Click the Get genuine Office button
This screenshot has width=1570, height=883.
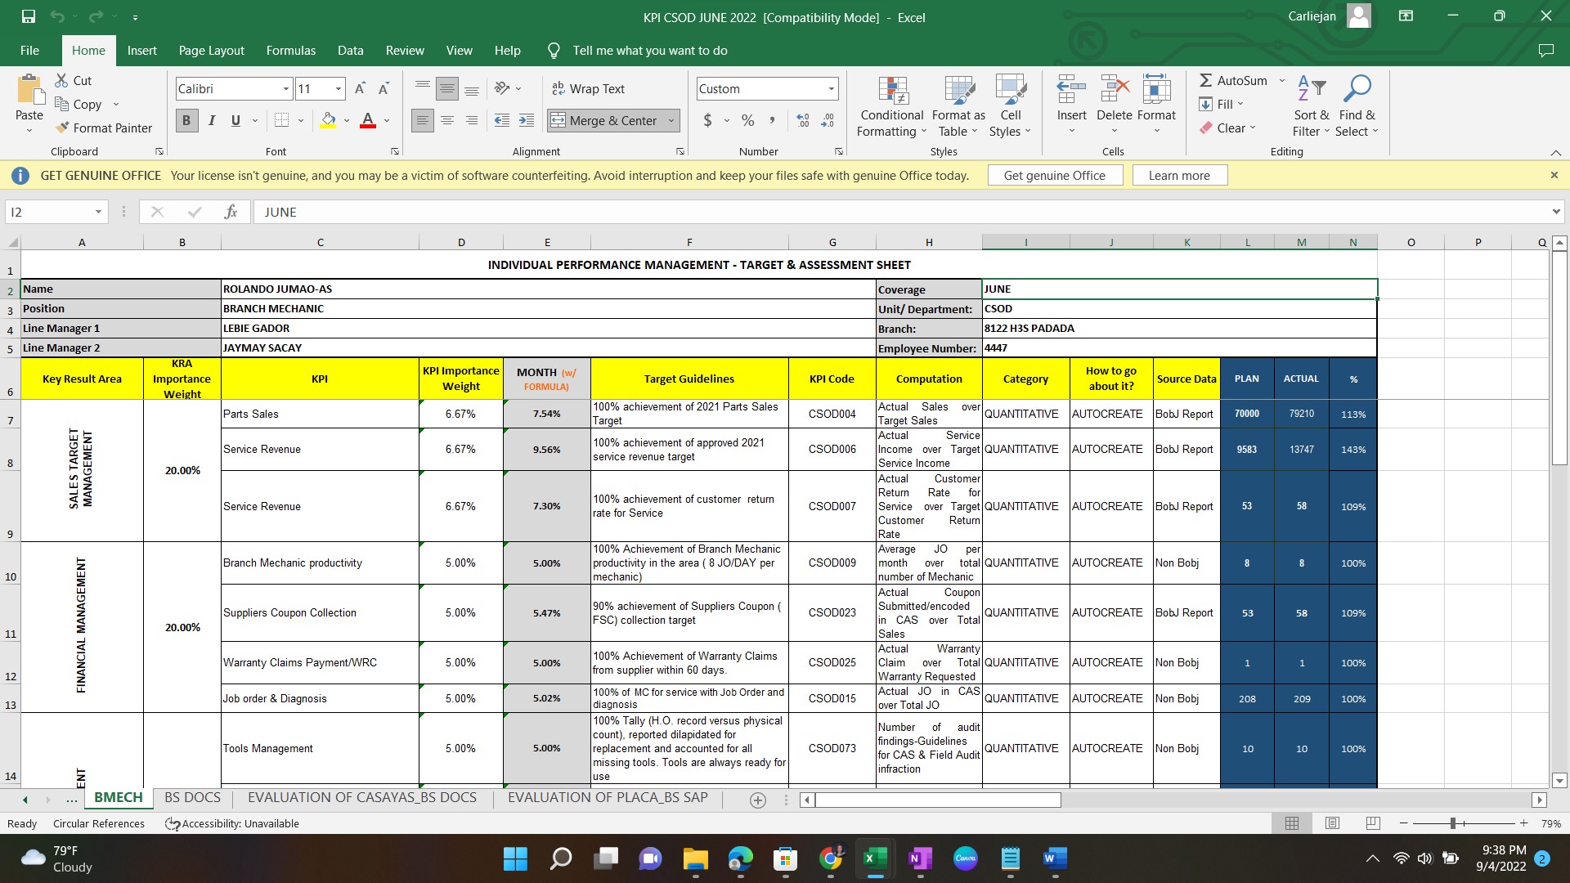coord(1054,175)
